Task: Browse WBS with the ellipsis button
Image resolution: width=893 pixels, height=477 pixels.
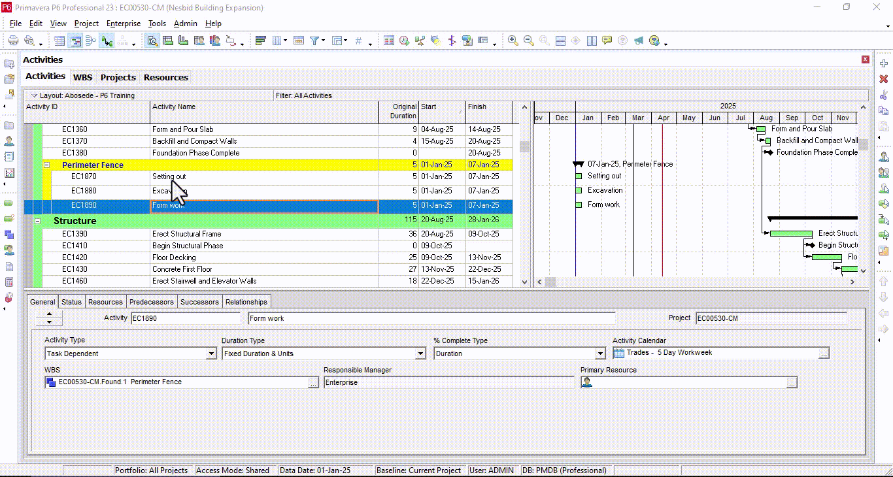Action: [x=314, y=383]
